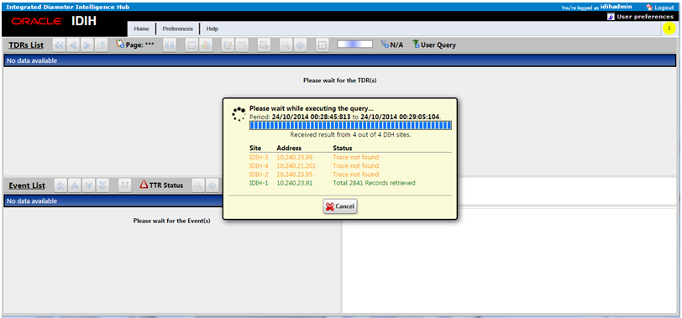Open the User Query filter
The width and height of the screenshot is (682, 318).
[x=434, y=44]
